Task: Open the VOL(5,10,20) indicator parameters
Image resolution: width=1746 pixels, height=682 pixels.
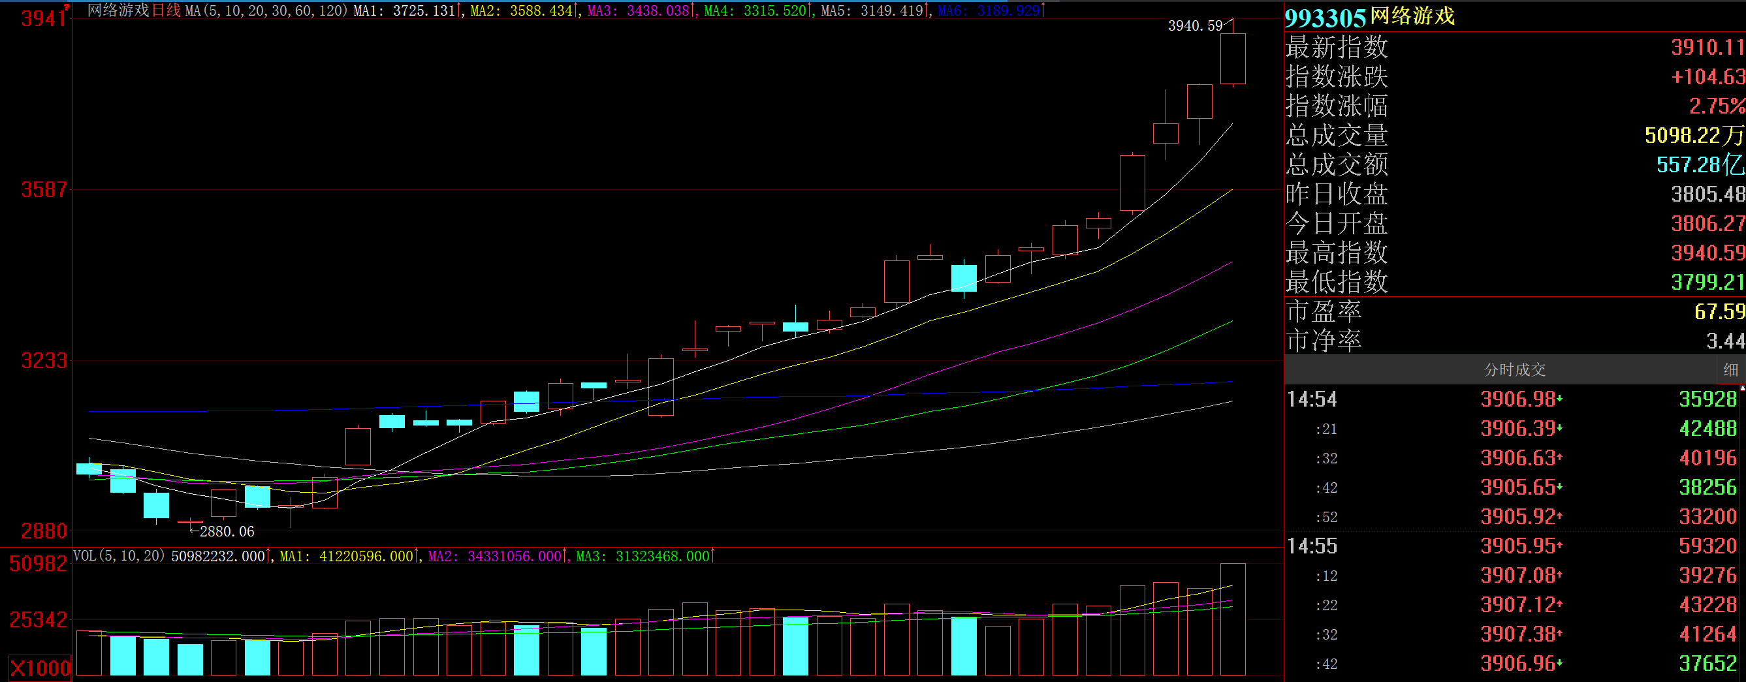Action: pyautogui.click(x=119, y=556)
